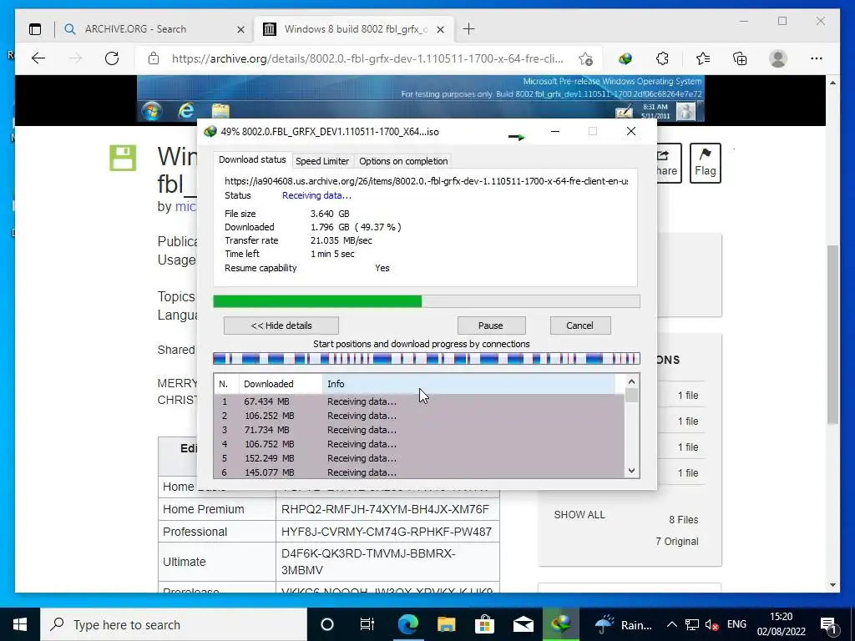855x641 pixels.
Task: Open Internet Download Manager taskbar icon
Action: [x=561, y=624]
